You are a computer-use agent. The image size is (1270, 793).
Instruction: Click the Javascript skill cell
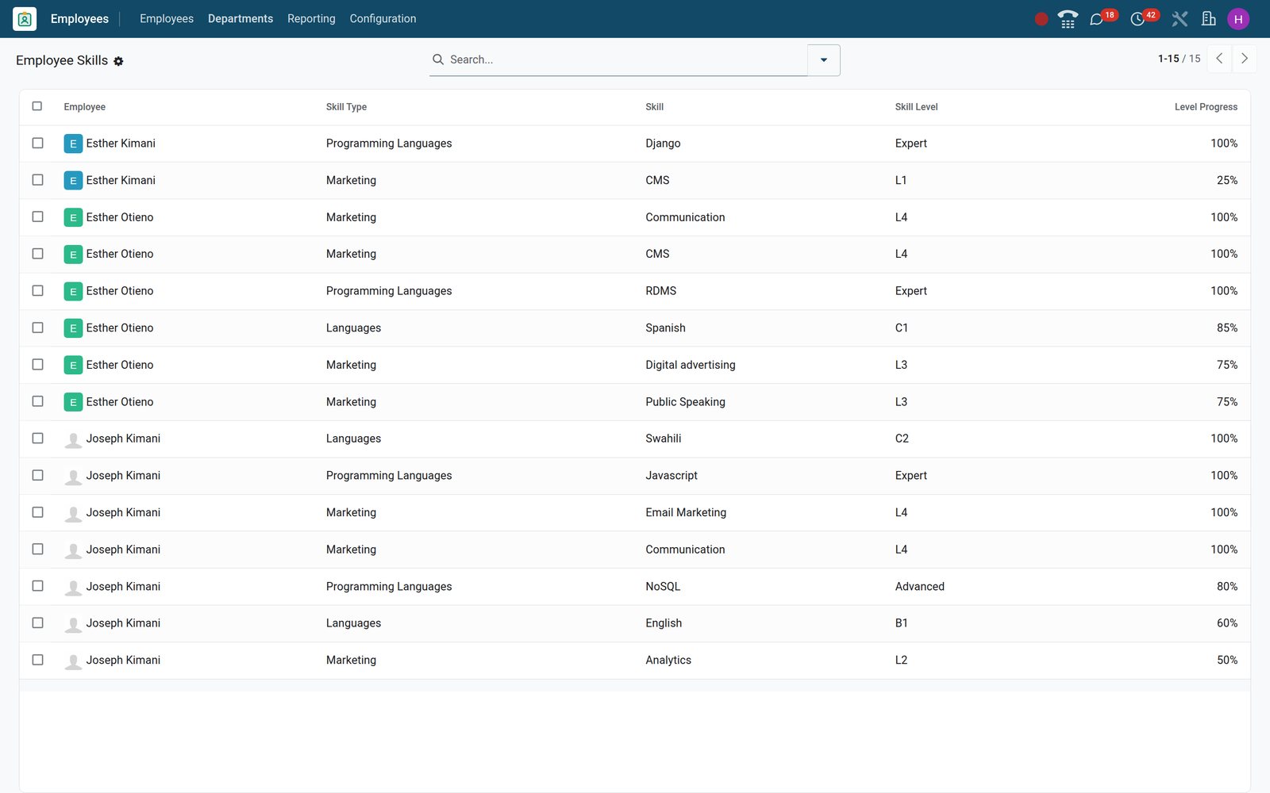click(x=672, y=476)
